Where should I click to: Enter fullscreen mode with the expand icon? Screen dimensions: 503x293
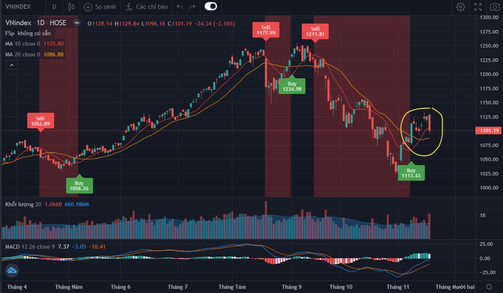click(x=478, y=7)
